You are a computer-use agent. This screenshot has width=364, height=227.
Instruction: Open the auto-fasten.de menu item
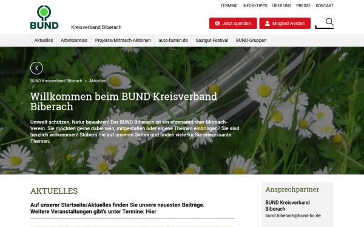[x=173, y=41]
